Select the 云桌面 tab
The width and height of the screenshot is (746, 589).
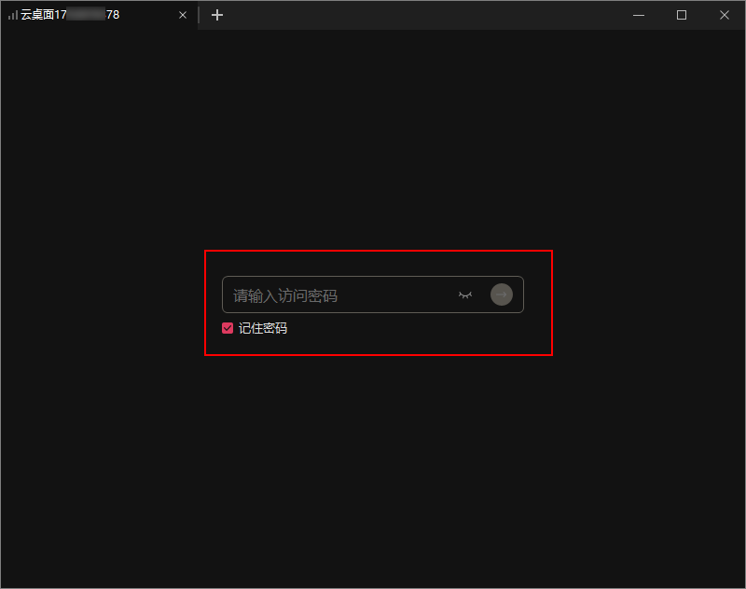(99, 15)
